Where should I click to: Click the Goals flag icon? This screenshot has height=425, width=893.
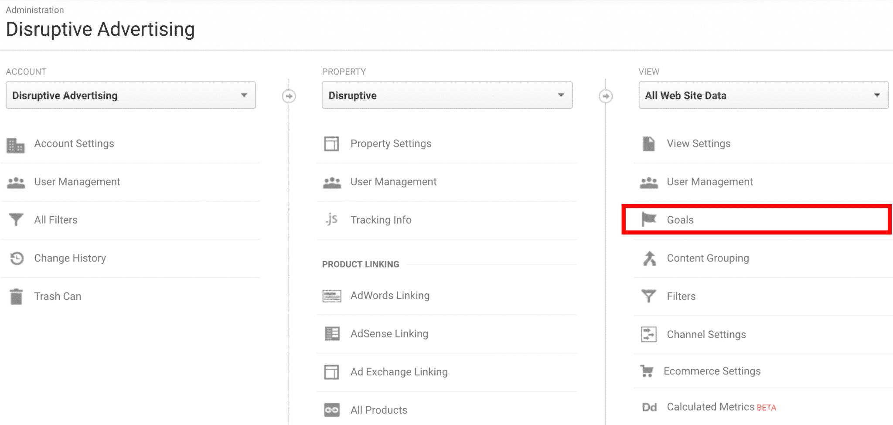coord(649,219)
